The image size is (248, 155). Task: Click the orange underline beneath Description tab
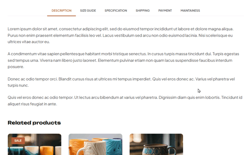coord(61,16)
